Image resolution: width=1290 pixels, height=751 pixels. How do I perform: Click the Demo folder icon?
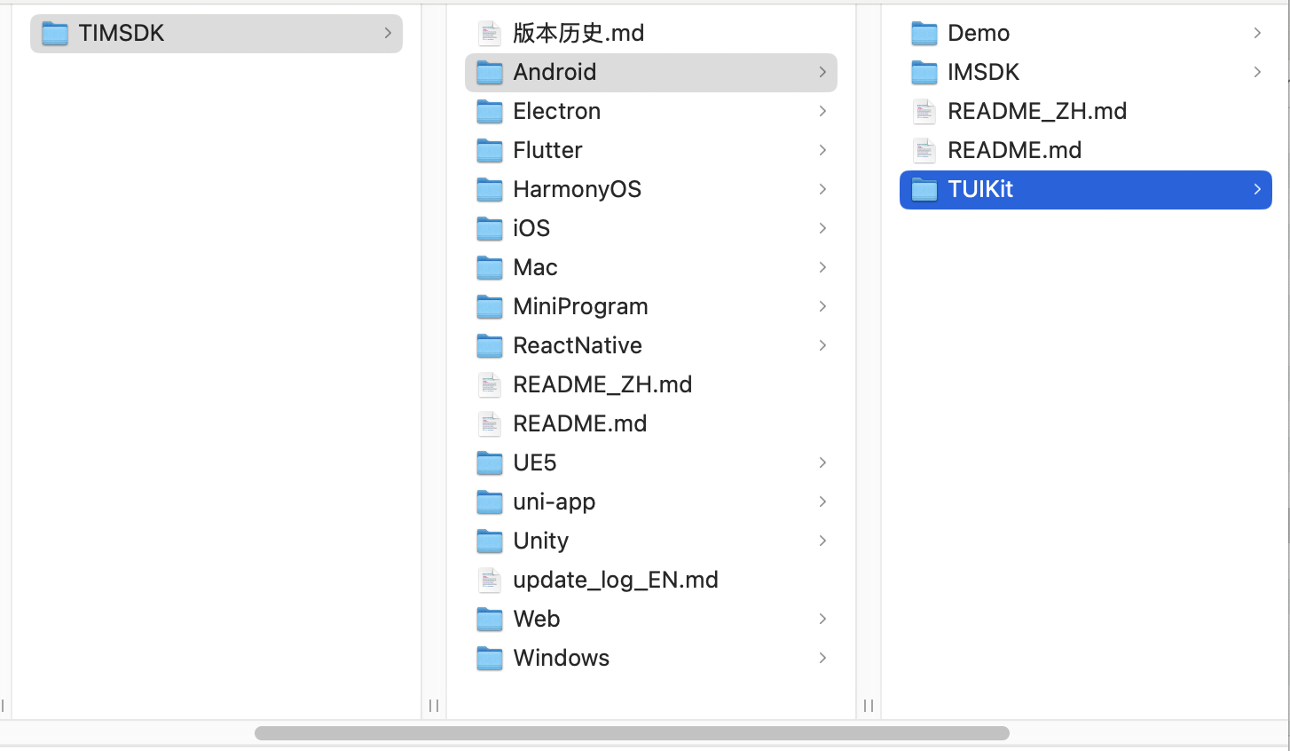tap(924, 34)
